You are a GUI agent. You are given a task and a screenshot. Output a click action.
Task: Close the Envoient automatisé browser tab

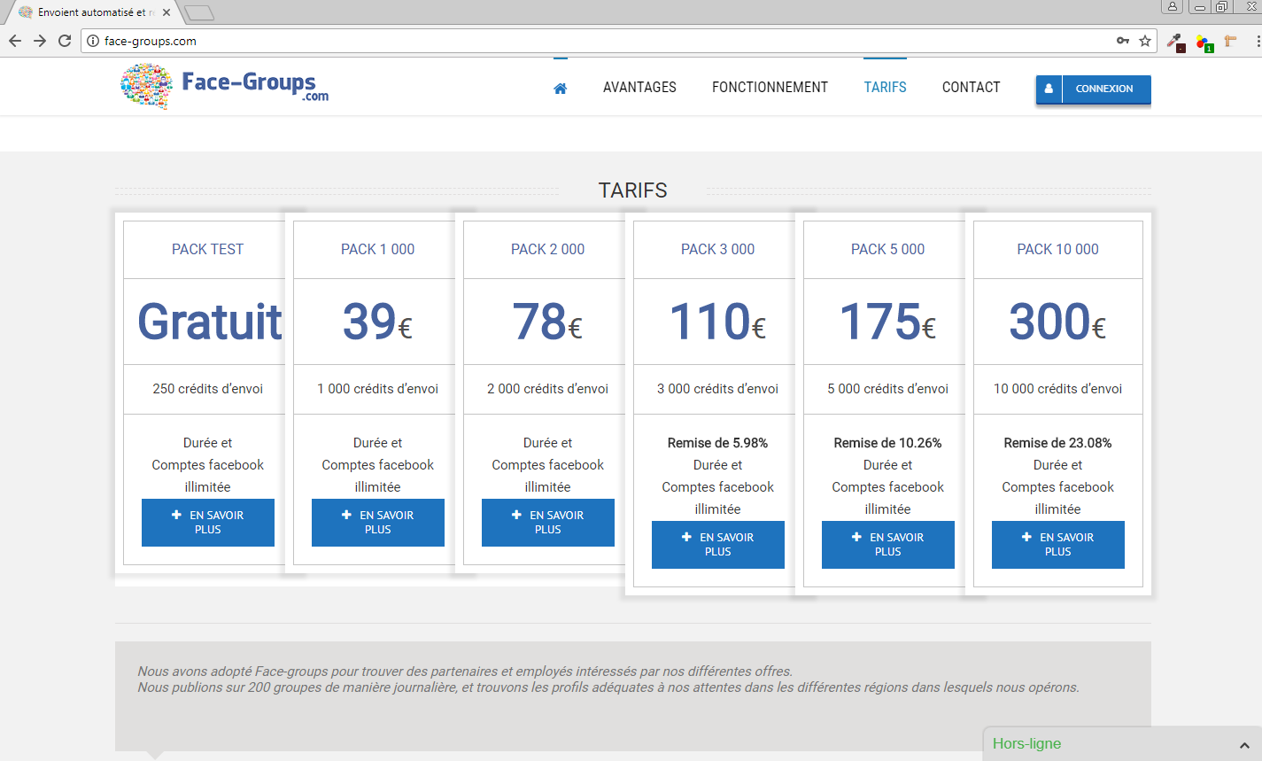166,12
